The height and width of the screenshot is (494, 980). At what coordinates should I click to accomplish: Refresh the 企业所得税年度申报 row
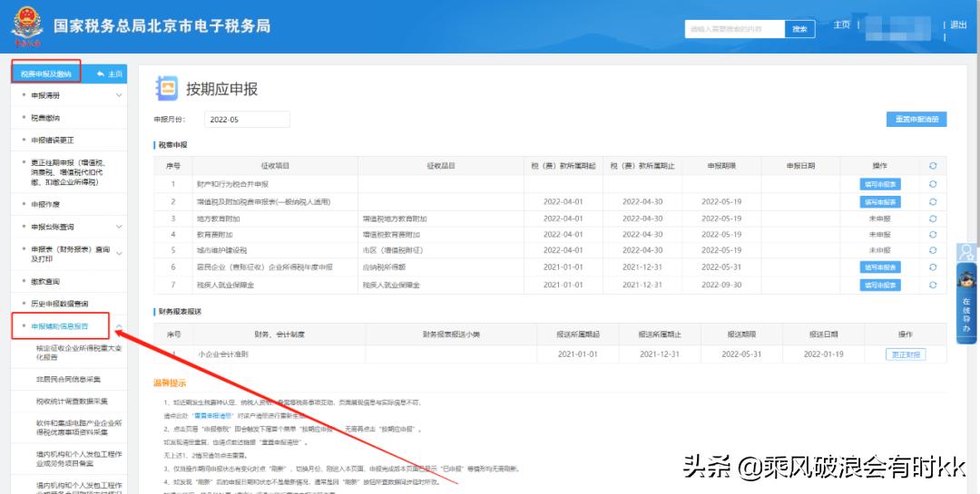pyautogui.click(x=933, y=267)
